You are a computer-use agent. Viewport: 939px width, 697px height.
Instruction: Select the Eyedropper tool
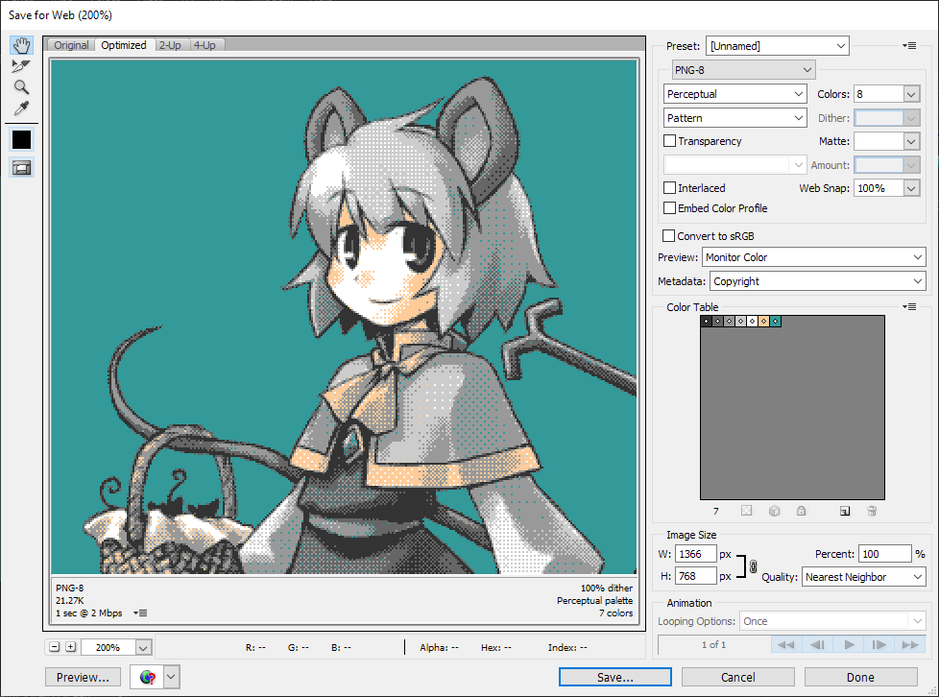point(21,108)
